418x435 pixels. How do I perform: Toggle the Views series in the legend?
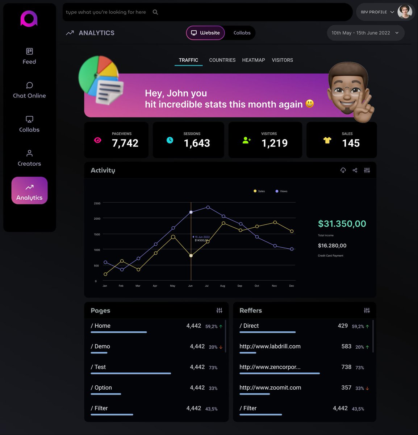[x=281, y=191]
